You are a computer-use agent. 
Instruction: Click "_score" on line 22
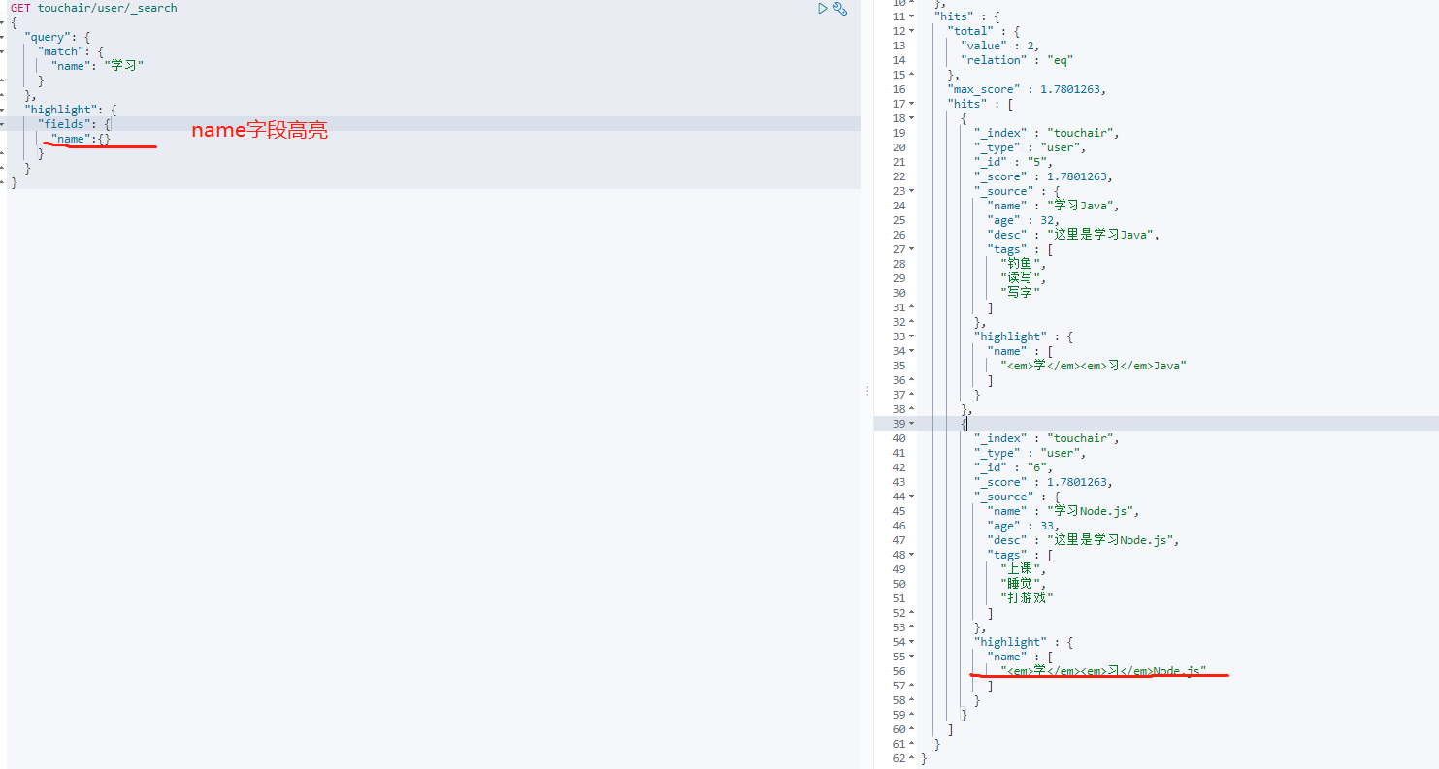click(1044, 176)
